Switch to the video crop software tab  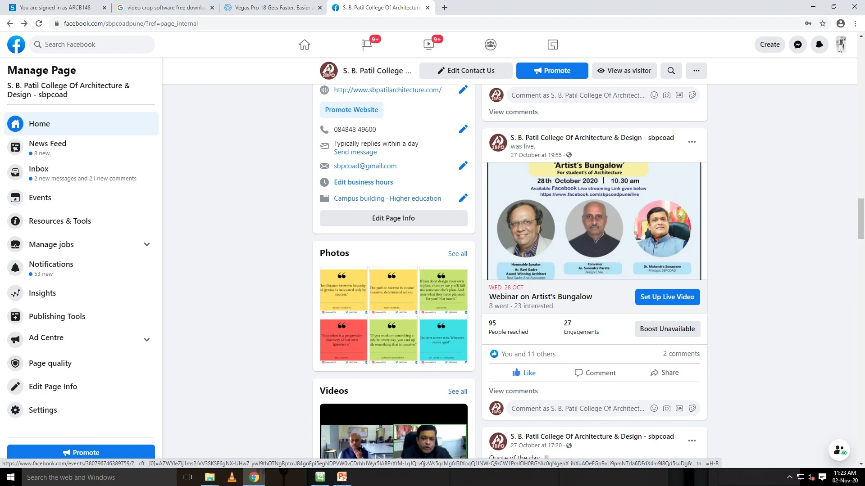[165, 8]
